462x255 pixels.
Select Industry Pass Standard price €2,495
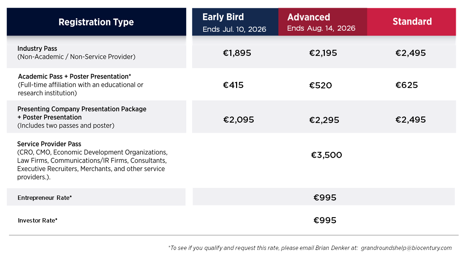click(410, 53)
